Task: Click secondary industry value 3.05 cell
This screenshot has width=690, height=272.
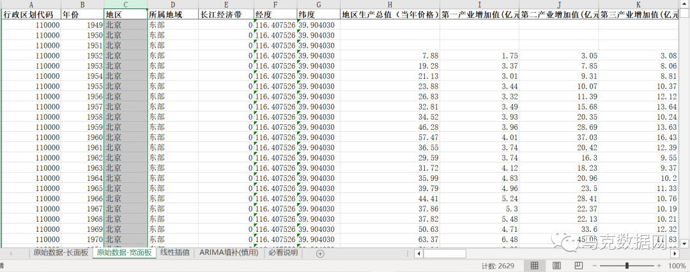Action: 559,55
